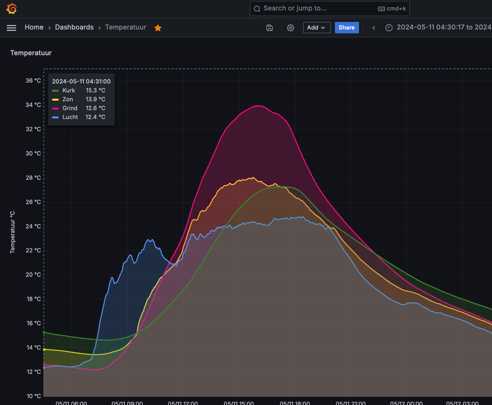The height and width of the screenshot is (405, 492).
Task: Go to Home breadcrumb
Action: (x=34, y=27)
